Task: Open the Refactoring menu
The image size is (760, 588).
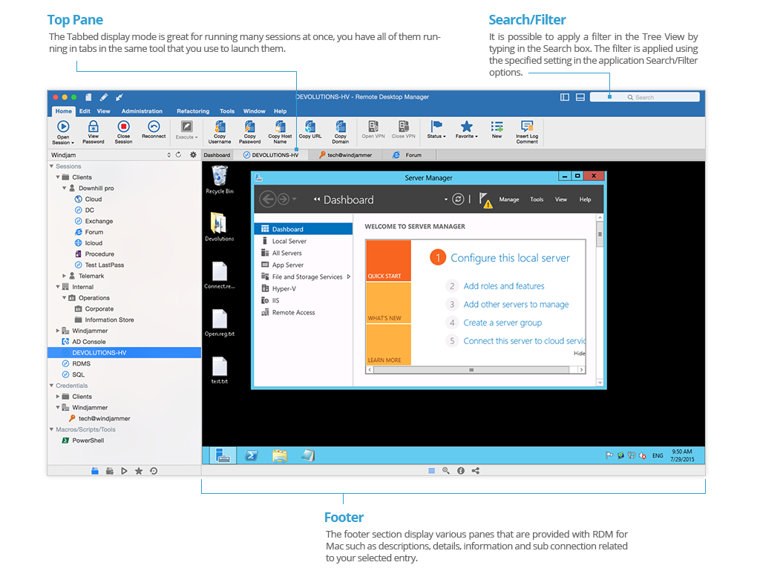Action: coord(193,111)
